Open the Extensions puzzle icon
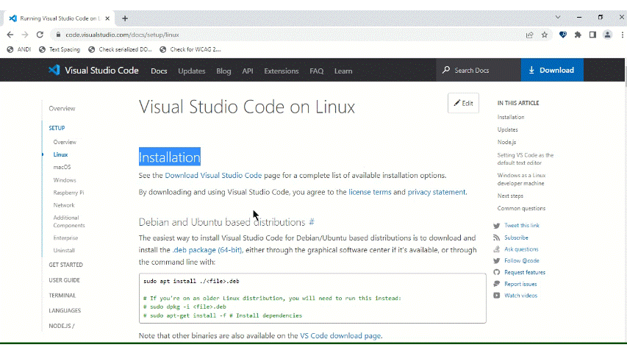The image size is (627, 353). click(578, 35)
